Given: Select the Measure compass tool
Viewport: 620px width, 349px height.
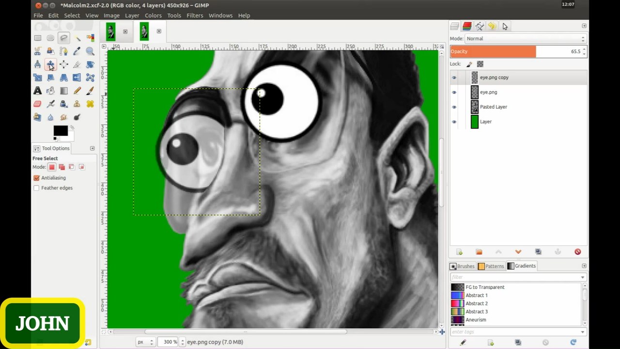Looking at the screenshot, I should tap(37, 64).
